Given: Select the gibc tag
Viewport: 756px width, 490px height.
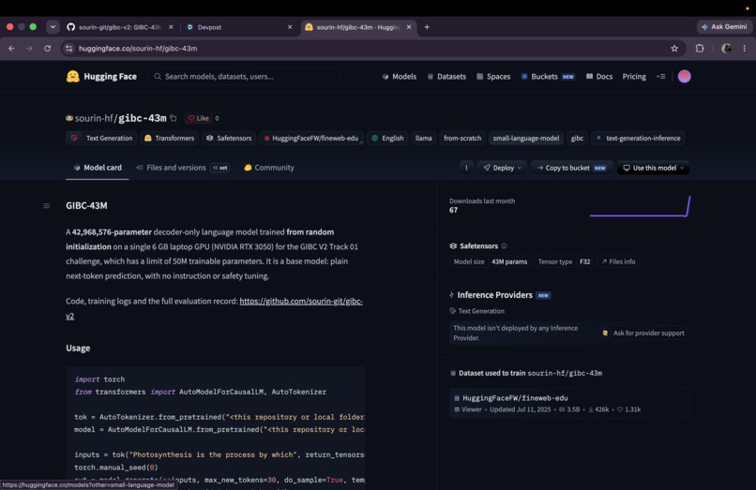Looking at the screenshot, I should [x=577, y=138].
